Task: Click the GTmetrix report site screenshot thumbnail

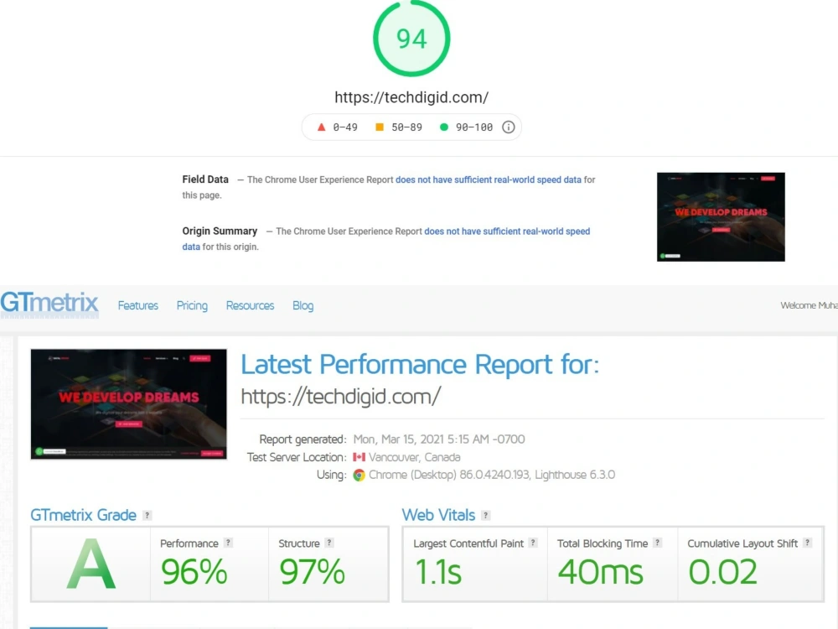Action: point(129,404)
